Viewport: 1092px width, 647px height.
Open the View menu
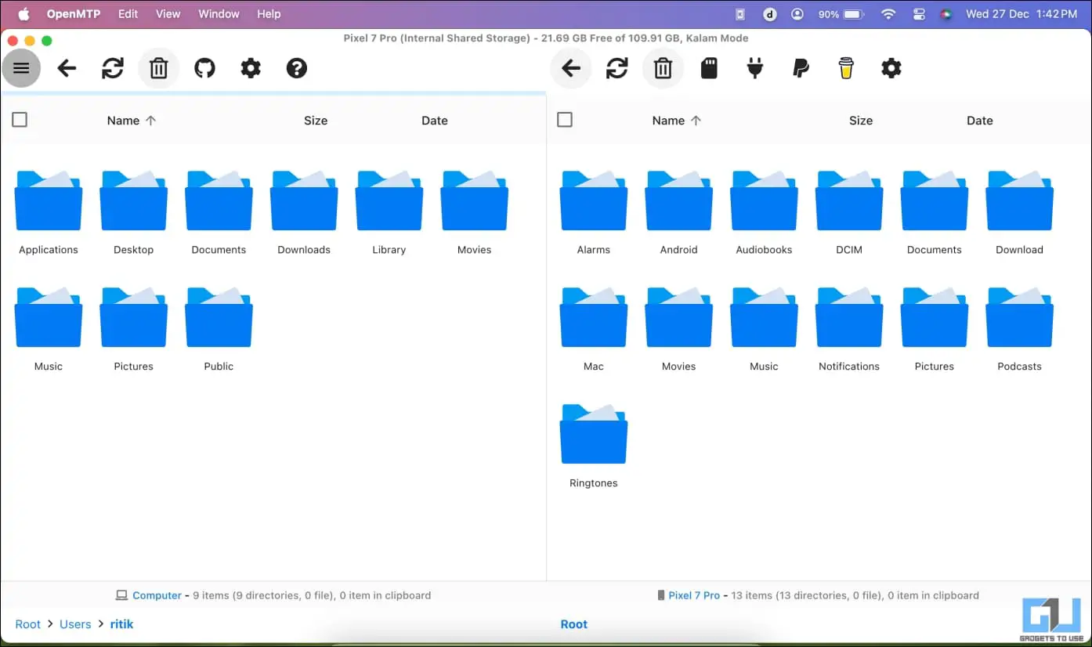point(168,14)
